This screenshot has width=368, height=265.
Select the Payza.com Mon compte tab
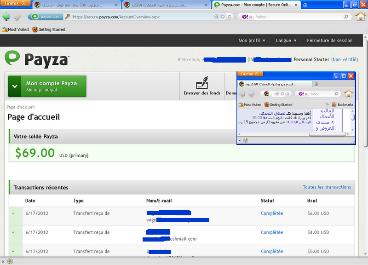pos(257,5)
